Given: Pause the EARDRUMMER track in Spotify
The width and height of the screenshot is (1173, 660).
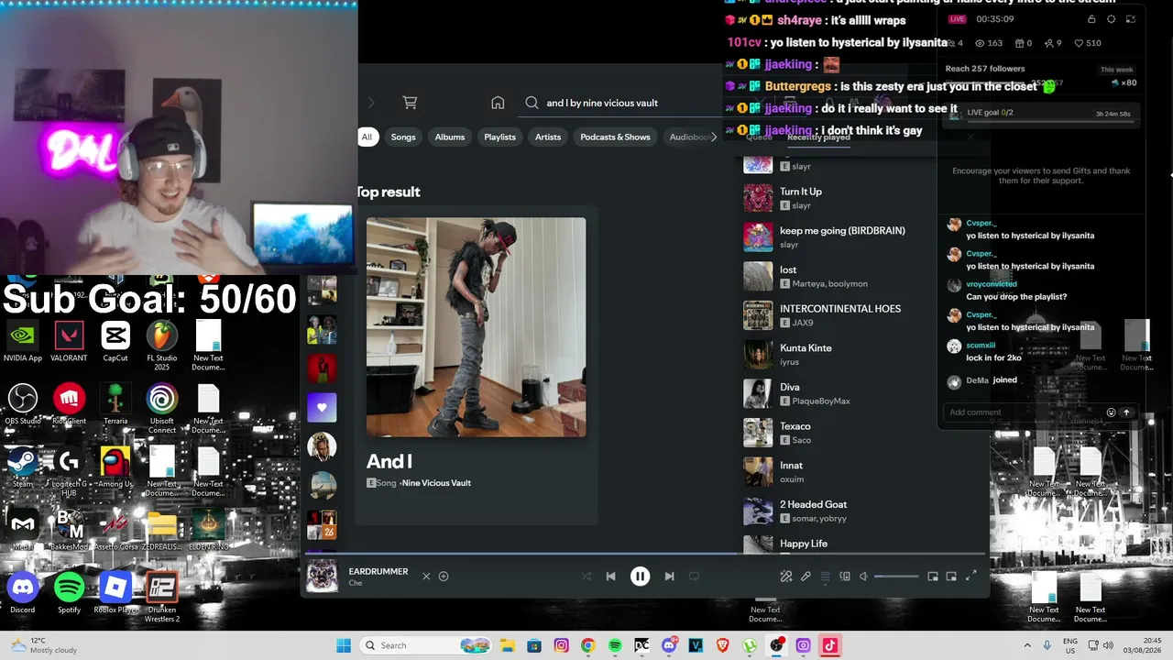Looking at the screenshot, I should (x=640, y=577).
